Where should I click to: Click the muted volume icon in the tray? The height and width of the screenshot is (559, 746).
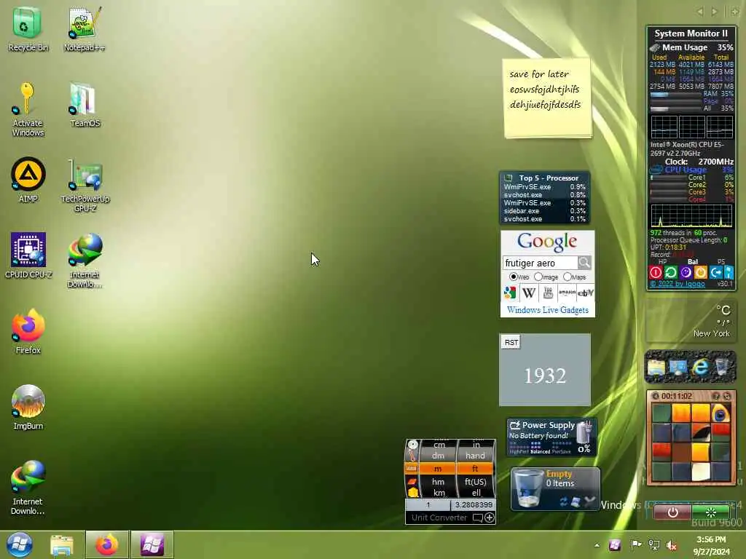pyautogui.click(x=672, y=545)
